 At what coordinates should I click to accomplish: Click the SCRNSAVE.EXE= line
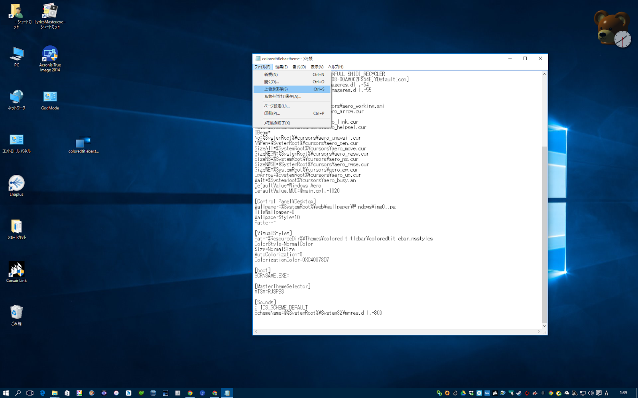pyautogui.click(x=272, y=276)
